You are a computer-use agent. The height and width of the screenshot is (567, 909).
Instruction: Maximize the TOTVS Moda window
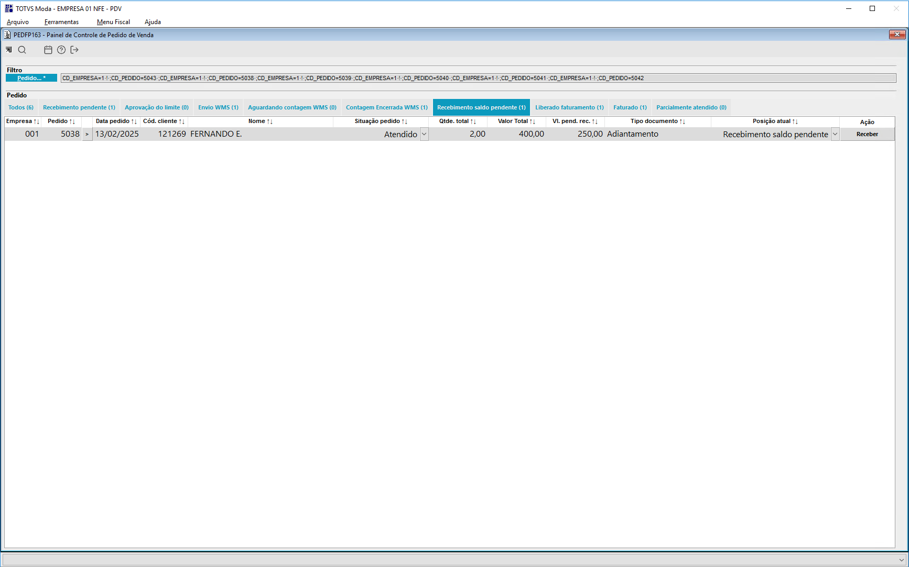coord(872,8)
